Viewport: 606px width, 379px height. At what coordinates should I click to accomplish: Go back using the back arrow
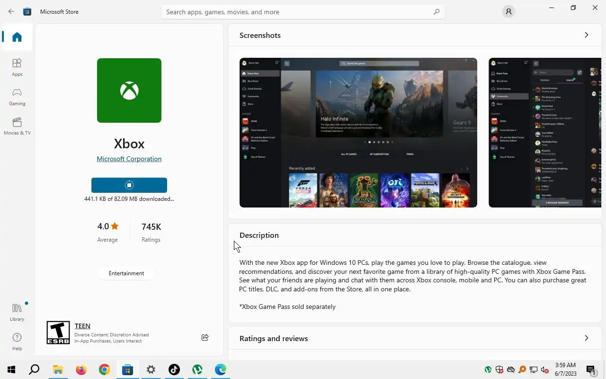pyautogui.click(x=11, y=11)
